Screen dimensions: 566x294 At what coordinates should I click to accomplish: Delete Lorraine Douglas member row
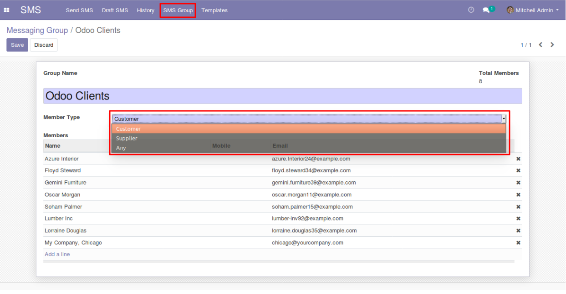[x=518, y=230]
